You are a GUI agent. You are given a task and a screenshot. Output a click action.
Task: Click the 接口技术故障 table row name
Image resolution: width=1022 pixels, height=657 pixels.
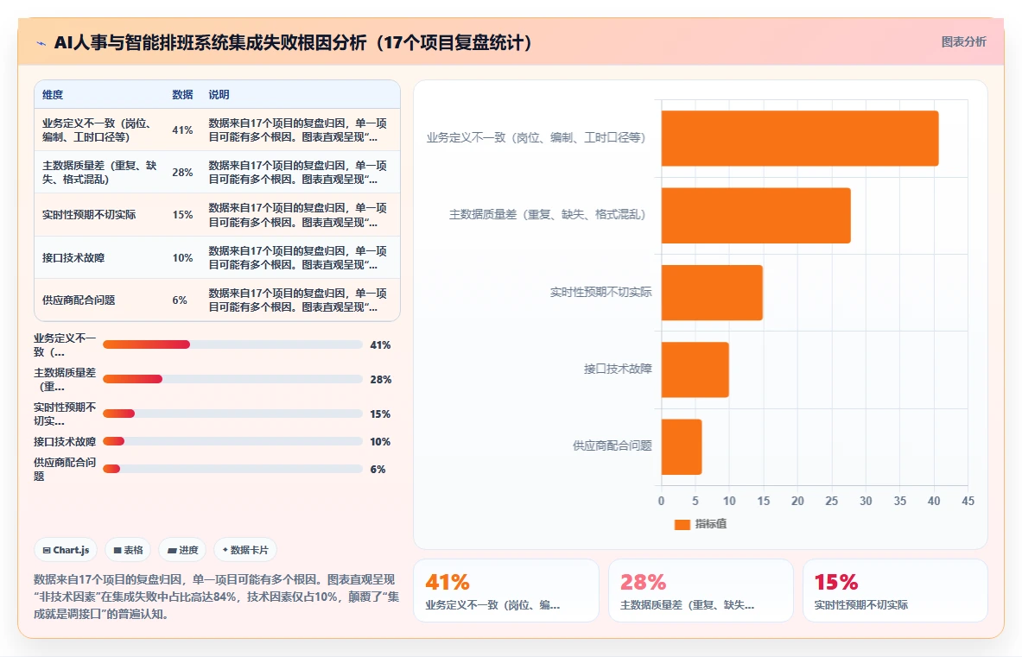73,258
